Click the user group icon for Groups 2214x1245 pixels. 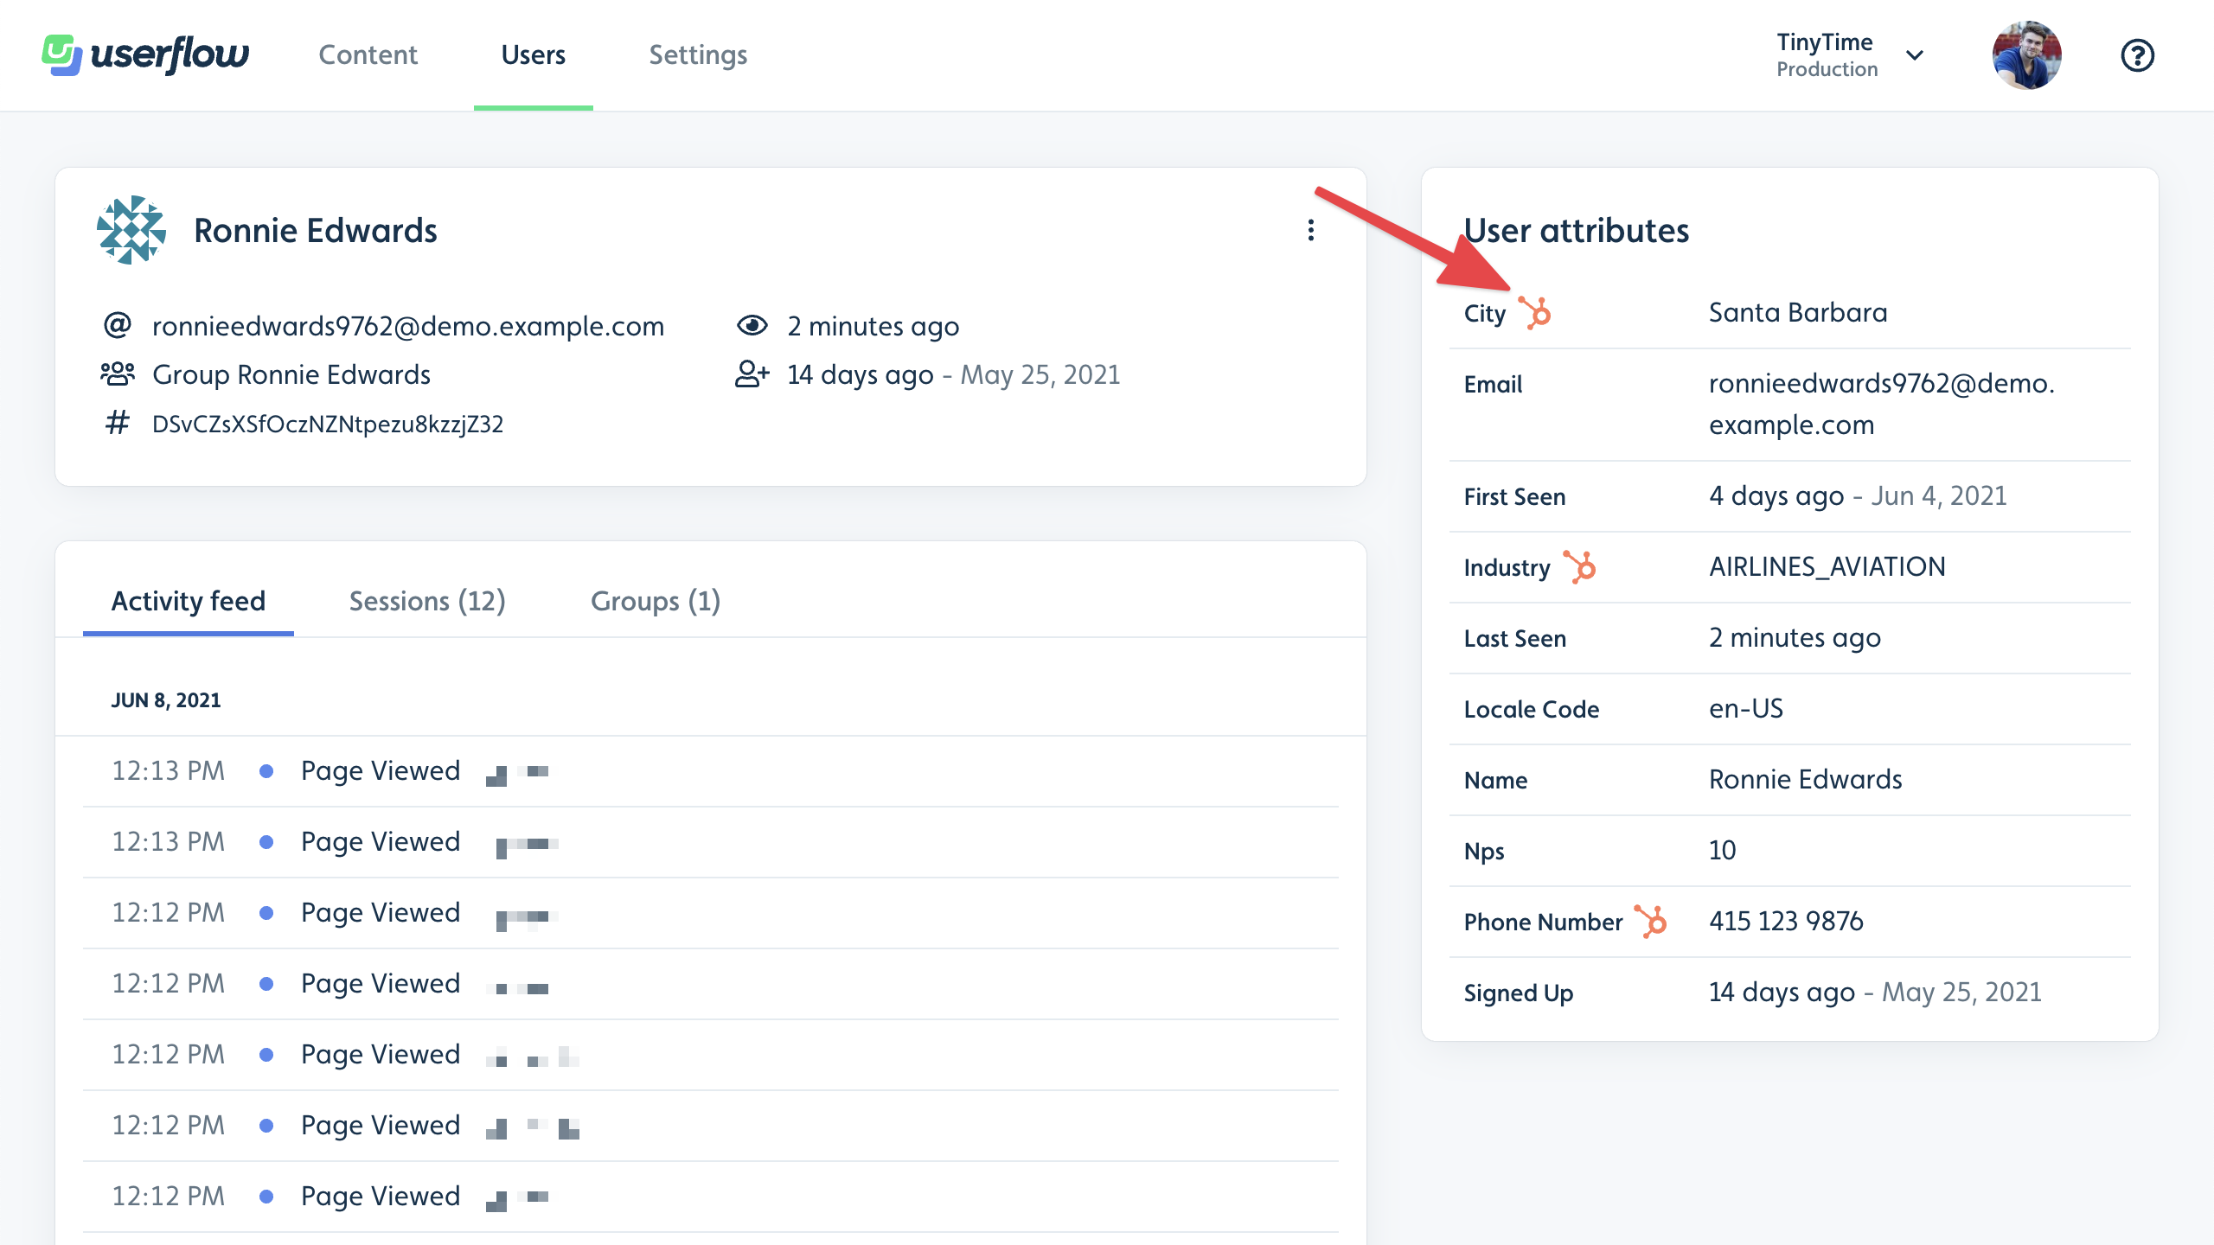[120, 374]
